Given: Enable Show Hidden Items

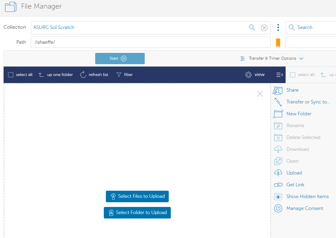Looking at the screenshot, I should point(278,196).
